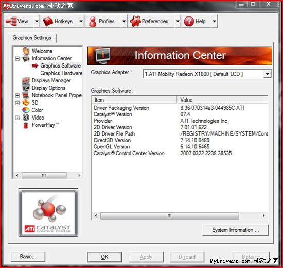Click the Notebook Panel Properties icon
Image resolution: width=283 pixels, height=268 pixels.
pos(26,95)
